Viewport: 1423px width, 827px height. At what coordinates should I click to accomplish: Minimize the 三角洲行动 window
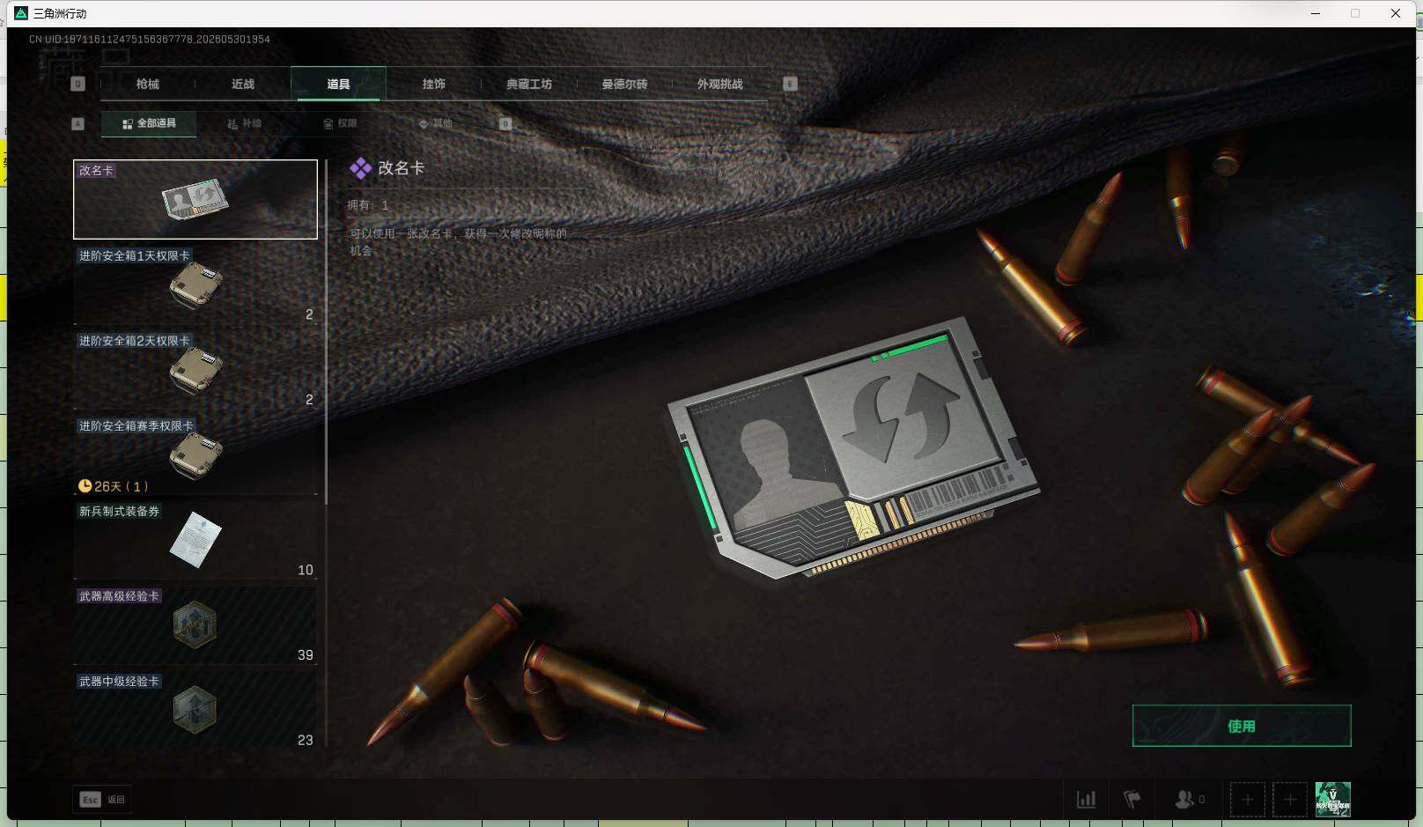(1316, 13)
